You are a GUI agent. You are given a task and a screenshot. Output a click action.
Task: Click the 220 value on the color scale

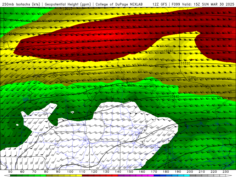coord(214,172)
